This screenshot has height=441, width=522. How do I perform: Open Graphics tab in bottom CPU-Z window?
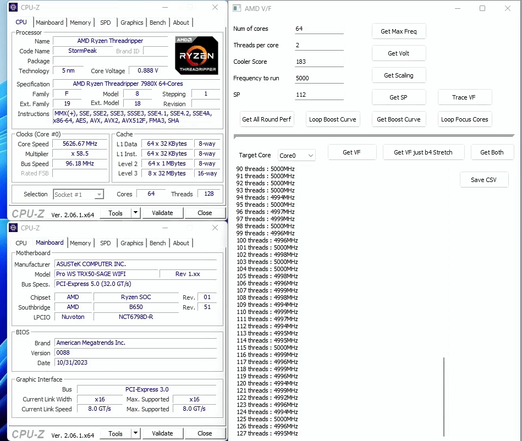[132, 243]
